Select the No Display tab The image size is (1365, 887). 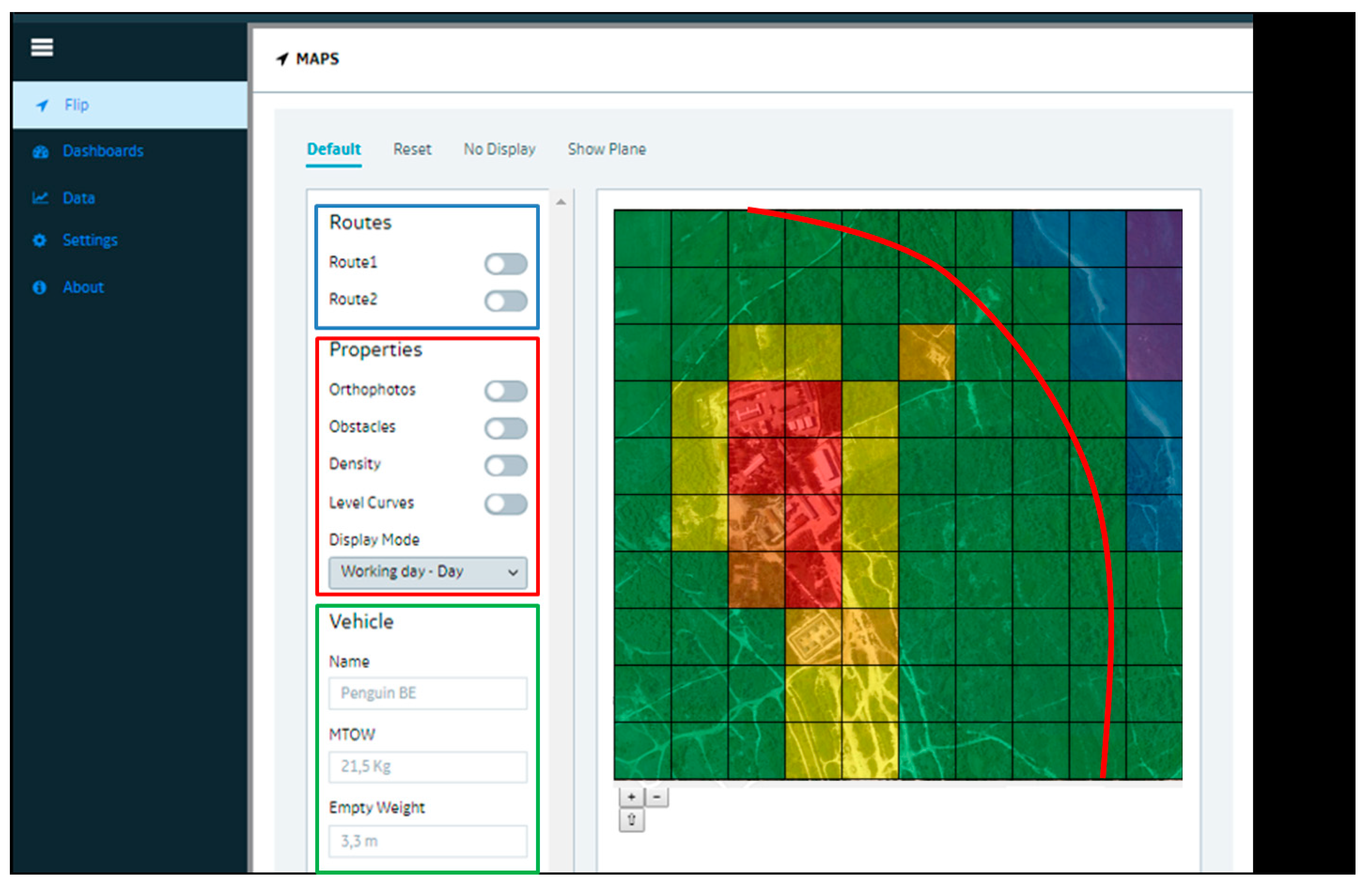499,150
